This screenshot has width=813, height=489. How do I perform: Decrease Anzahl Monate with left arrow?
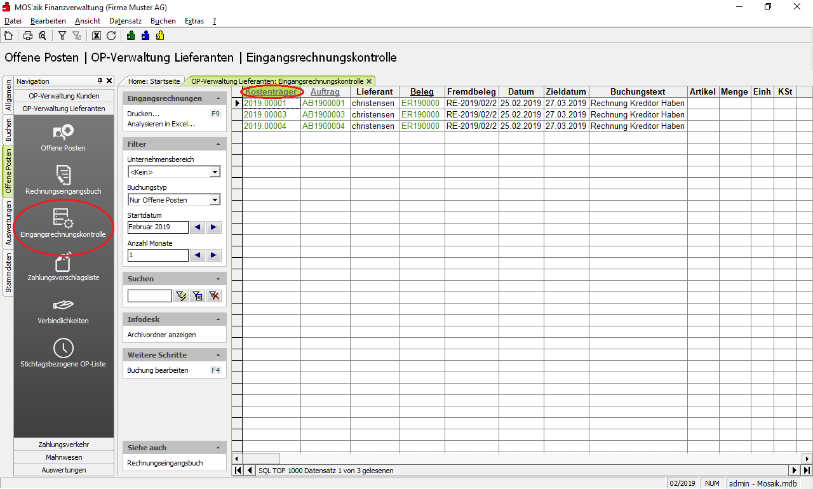(x=198, y=255)
